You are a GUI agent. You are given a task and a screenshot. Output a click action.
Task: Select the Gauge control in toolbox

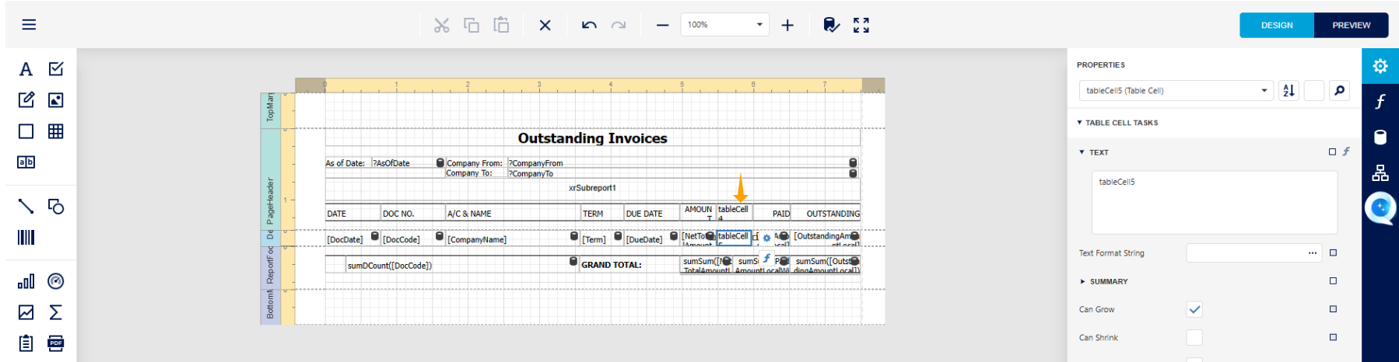pos(56,281)
